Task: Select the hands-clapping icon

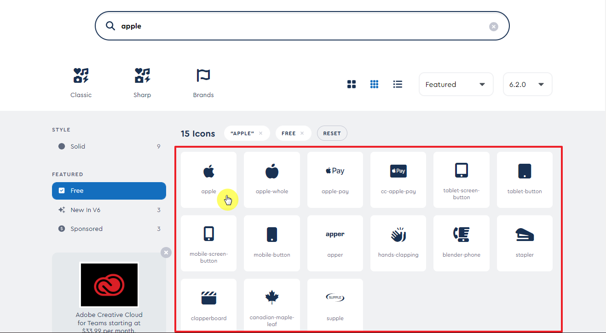Action: click(398, 243)
